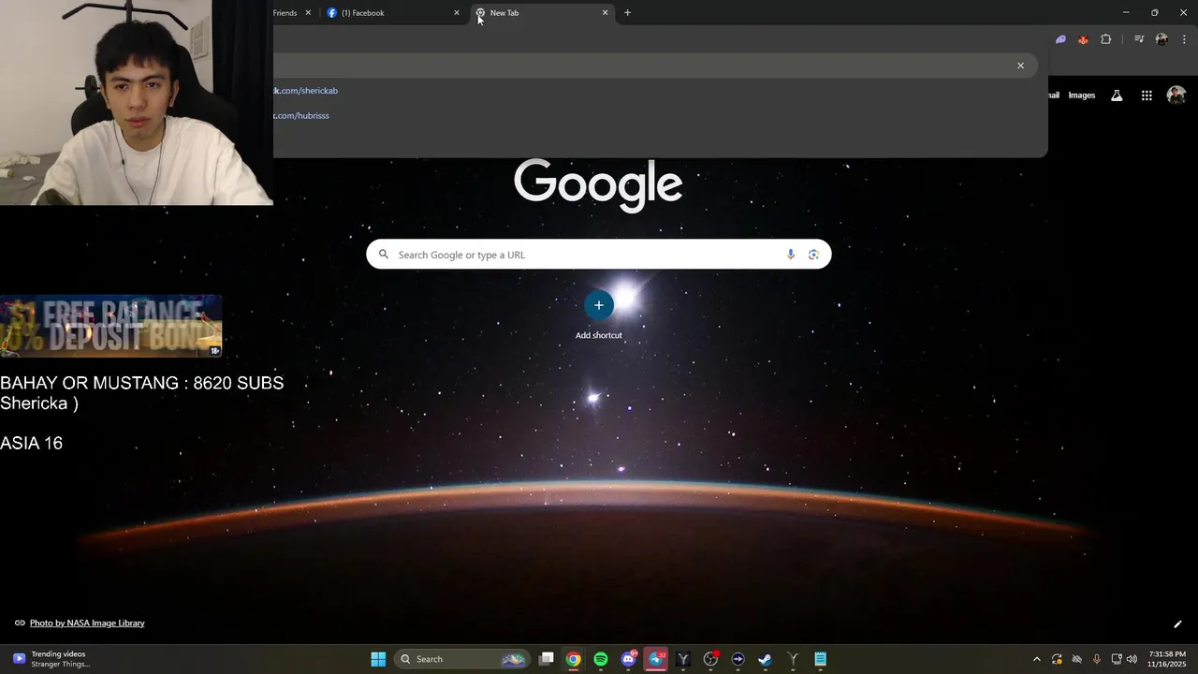Open Task View from taskbar

point(547,659)
